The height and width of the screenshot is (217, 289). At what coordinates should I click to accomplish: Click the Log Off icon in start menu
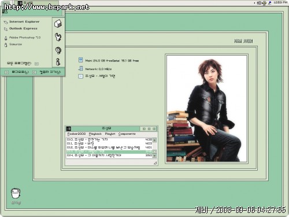coord(7,72)
